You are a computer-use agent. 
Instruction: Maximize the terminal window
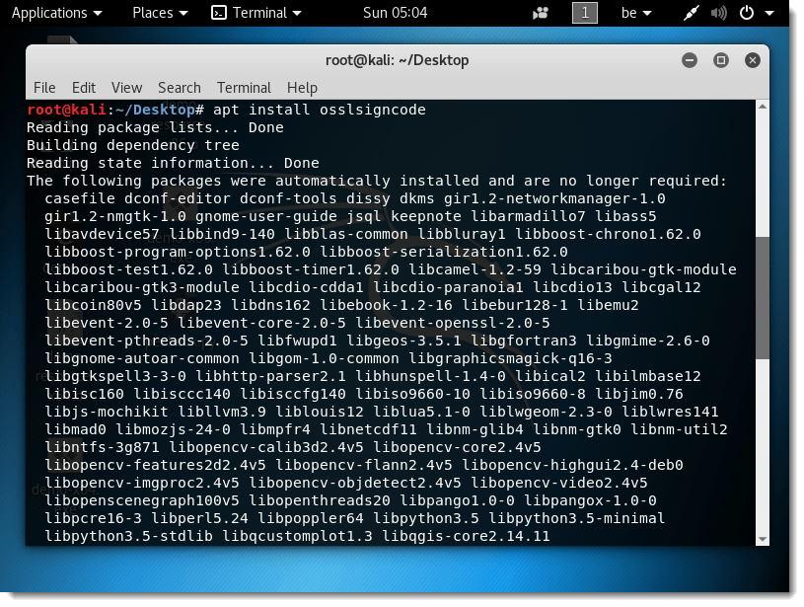(721, 60)
